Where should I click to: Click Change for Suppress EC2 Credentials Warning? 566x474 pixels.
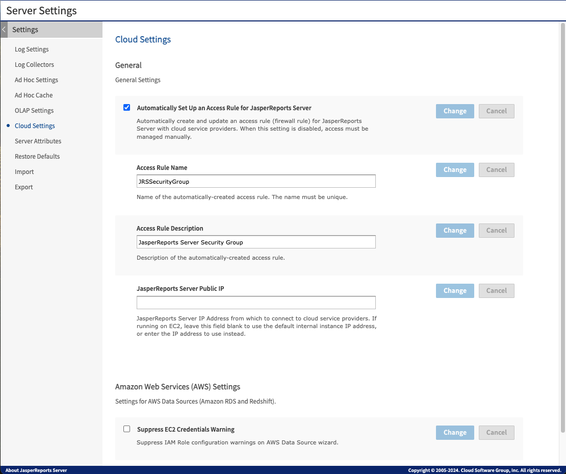[455, 433]
